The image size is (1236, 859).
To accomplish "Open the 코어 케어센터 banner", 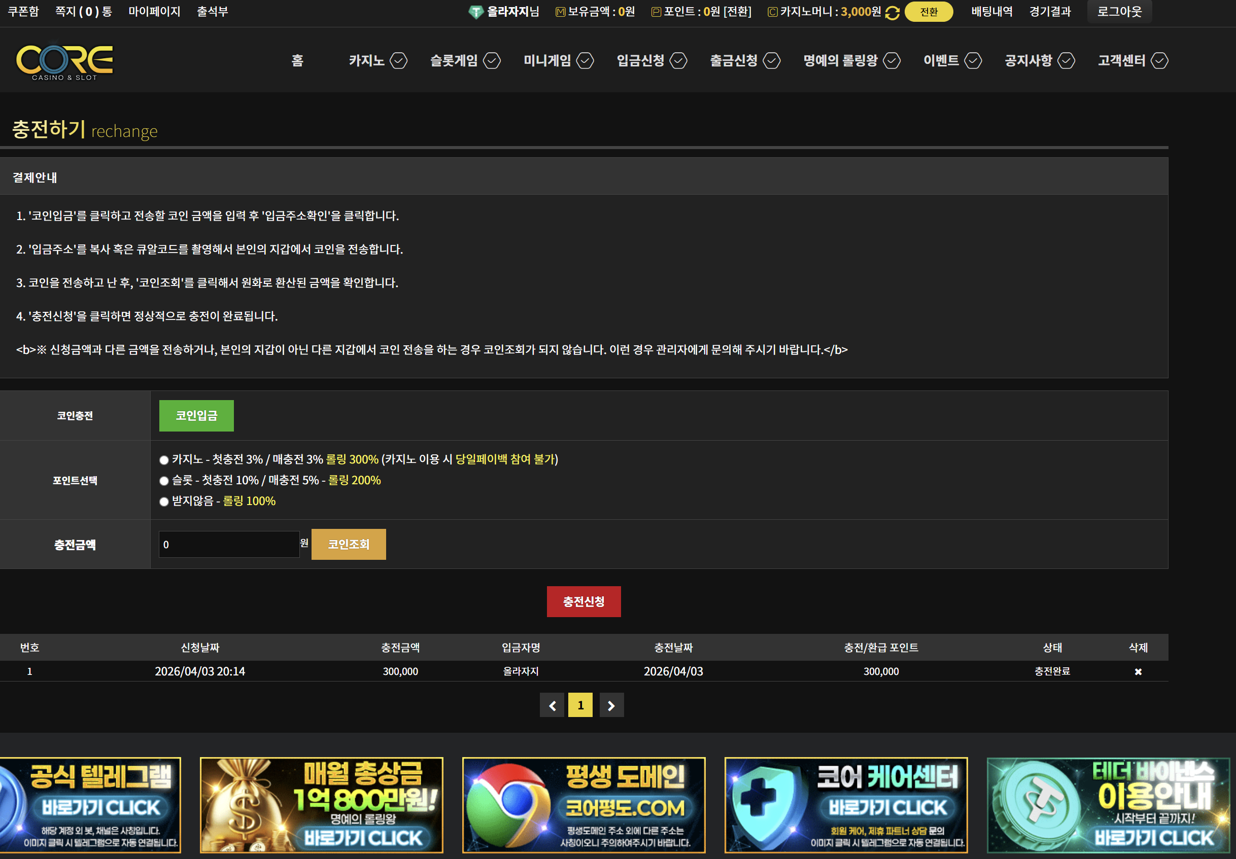I will point(846,805).
